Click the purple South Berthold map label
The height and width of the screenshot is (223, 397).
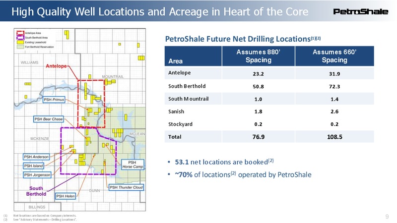point(36,191)
